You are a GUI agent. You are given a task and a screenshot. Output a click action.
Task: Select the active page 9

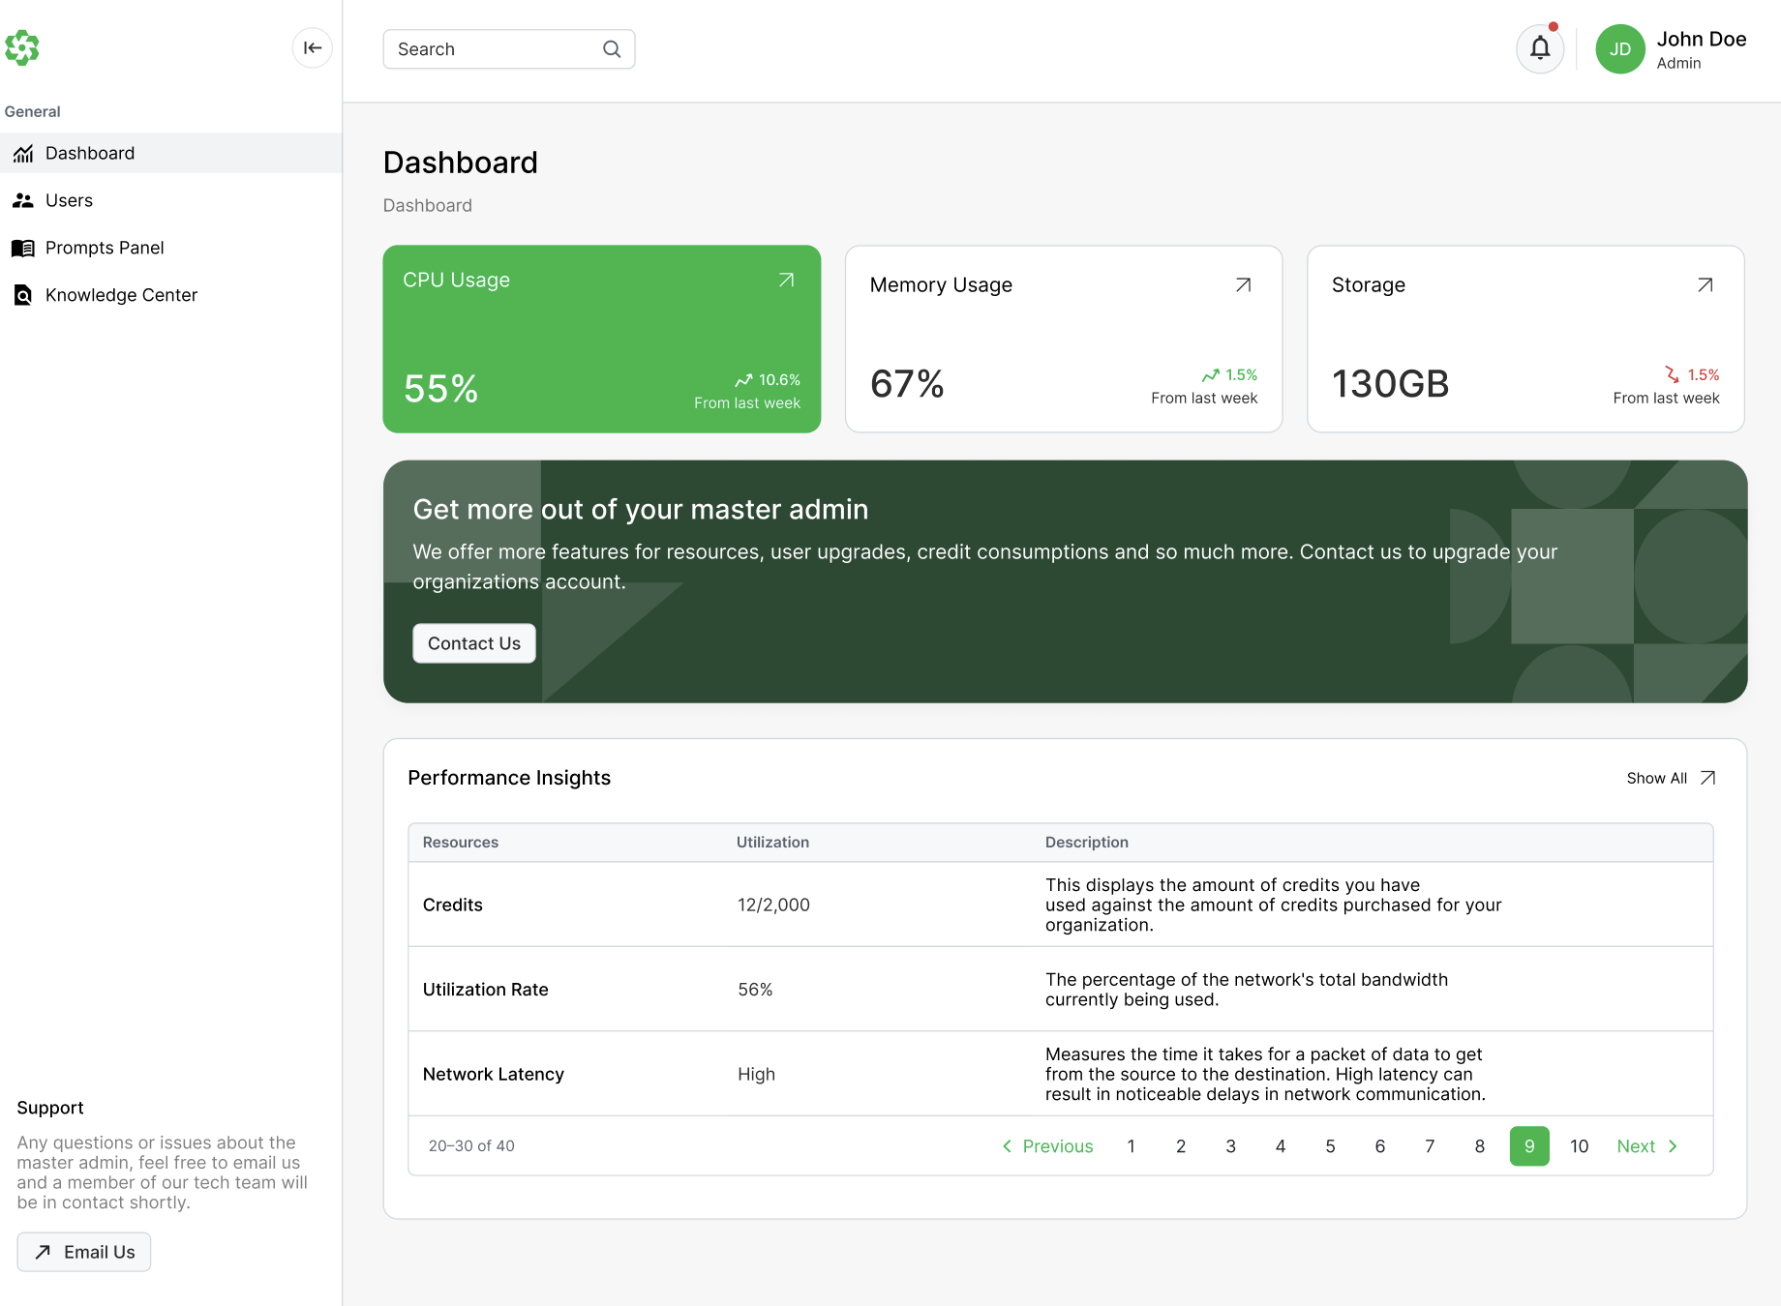[1529, 1146]
